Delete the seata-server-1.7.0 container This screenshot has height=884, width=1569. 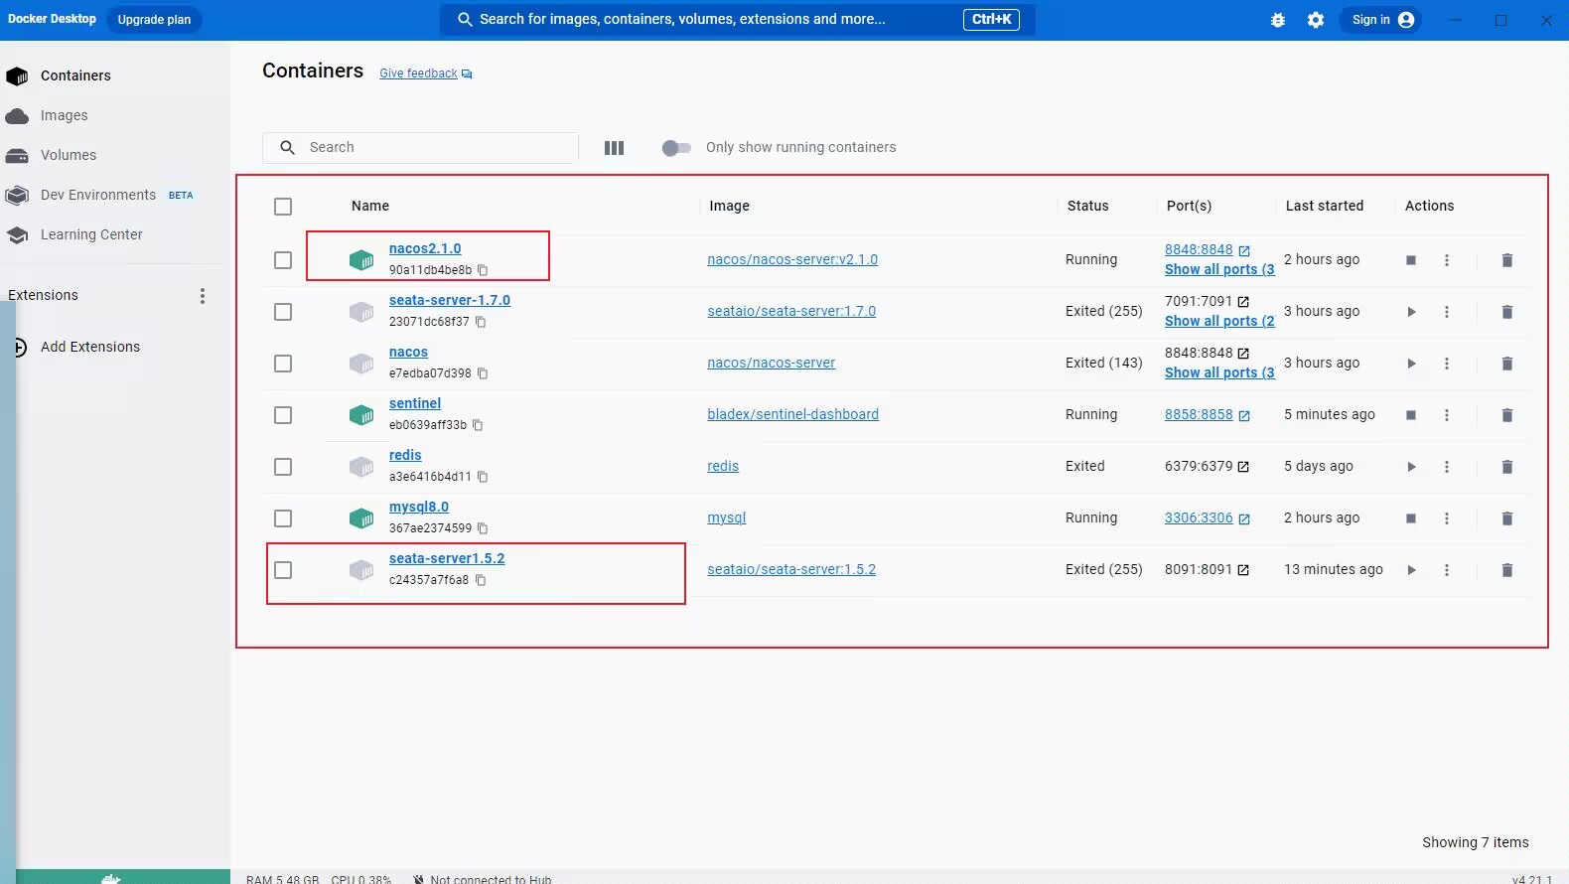[1506, 312]
